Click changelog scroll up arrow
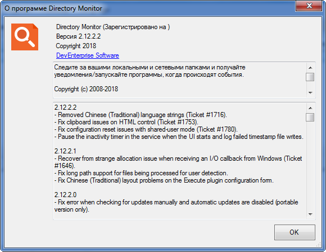The width and height of the screenshot is (326, 252). tap(310, 108)
